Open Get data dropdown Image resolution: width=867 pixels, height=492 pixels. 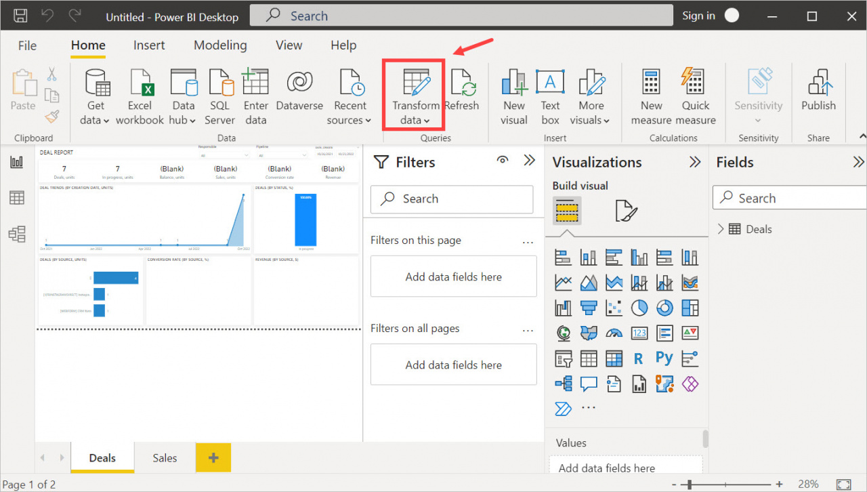click(96, 96)
